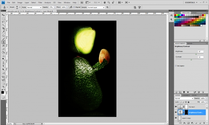Select the Rectangle shape tool

(x=3, y=73)
